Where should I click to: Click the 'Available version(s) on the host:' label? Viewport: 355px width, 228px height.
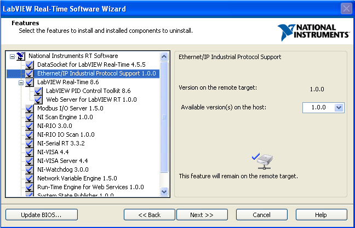[x=224, y=107]
